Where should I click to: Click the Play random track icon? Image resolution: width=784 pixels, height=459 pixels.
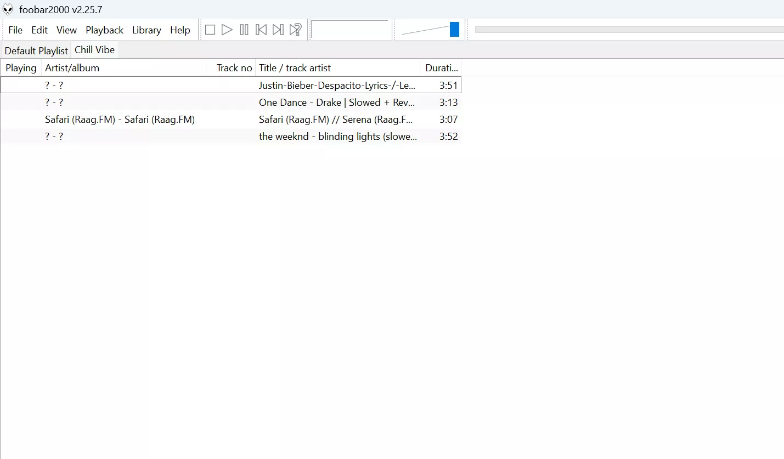click(295, 30)
